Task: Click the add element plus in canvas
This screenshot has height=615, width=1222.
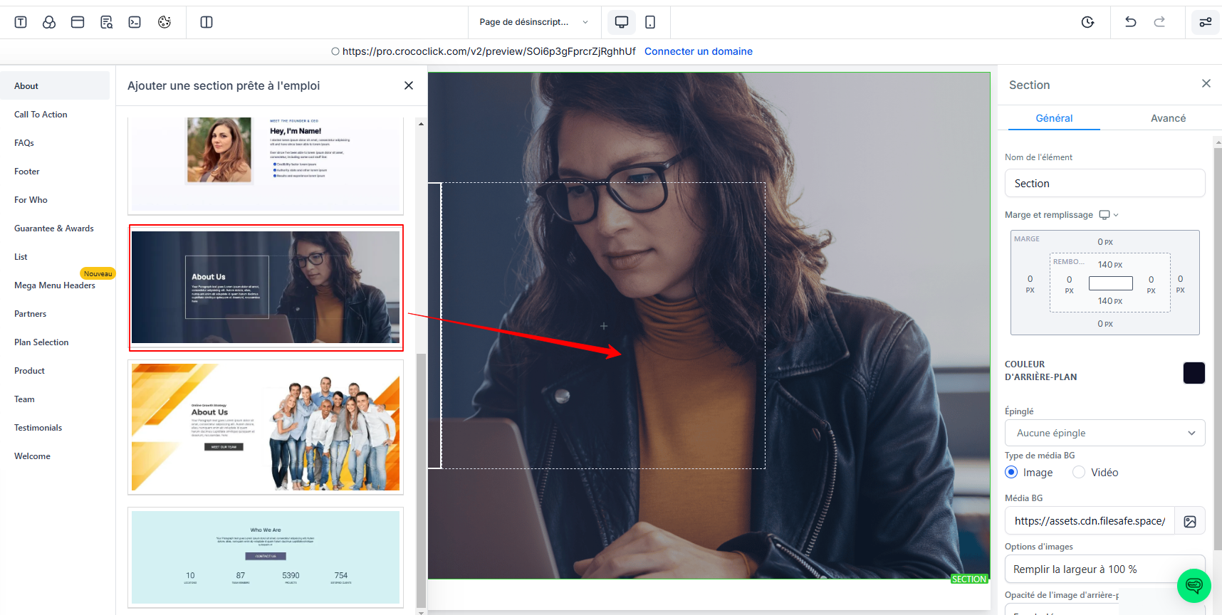Action: tap(604, 326)
